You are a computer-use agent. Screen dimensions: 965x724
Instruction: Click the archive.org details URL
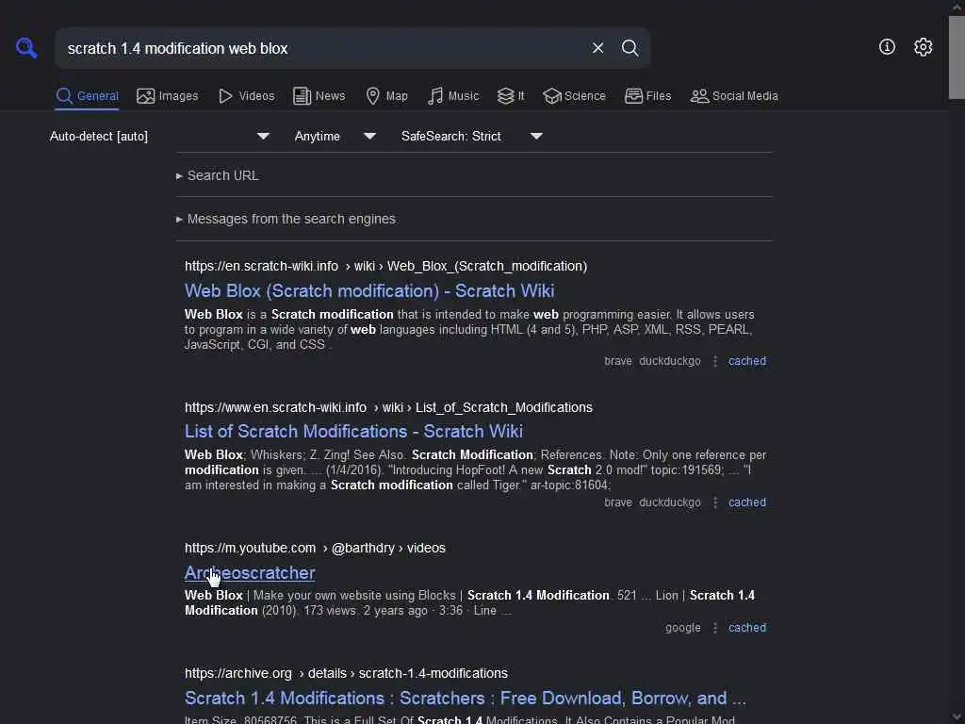[346, 673]
